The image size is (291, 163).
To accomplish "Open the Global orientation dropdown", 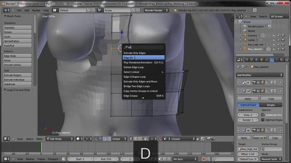I will tap(119, 139).
